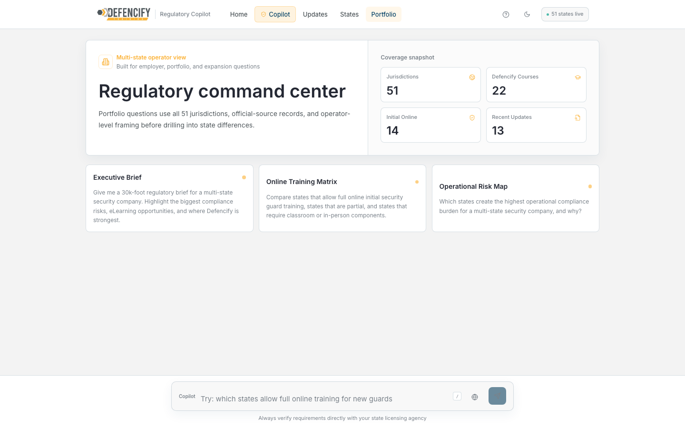Click the Multi-state operator view text
This screenshot has width=685, height=428.
[151, 58]
